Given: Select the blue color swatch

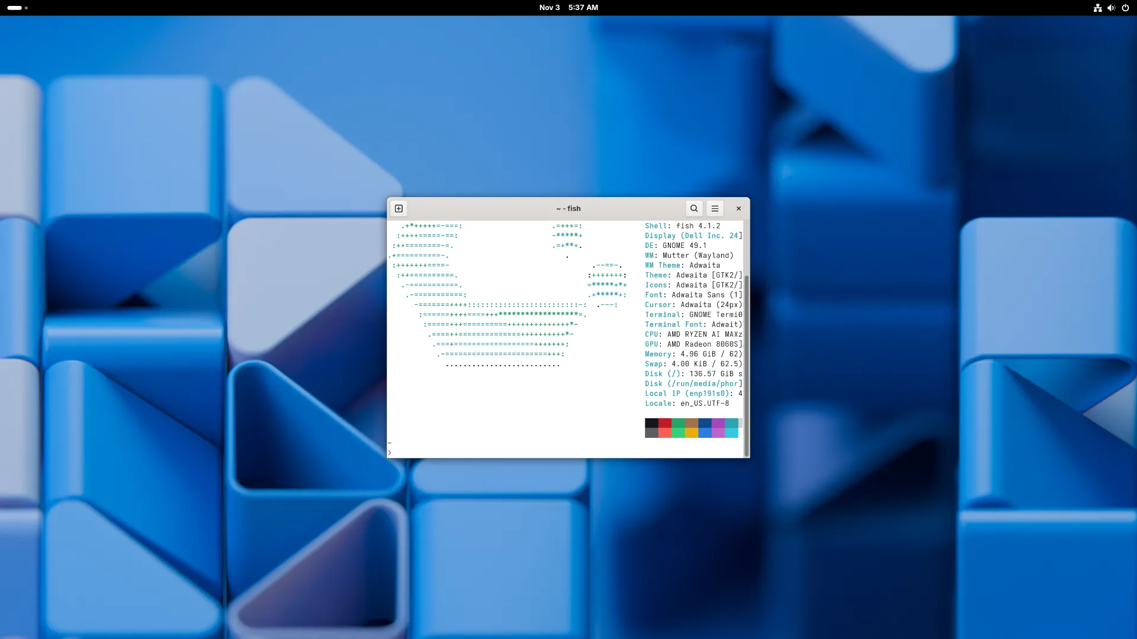Looking at the screenshot, I should tap(704, 424).
